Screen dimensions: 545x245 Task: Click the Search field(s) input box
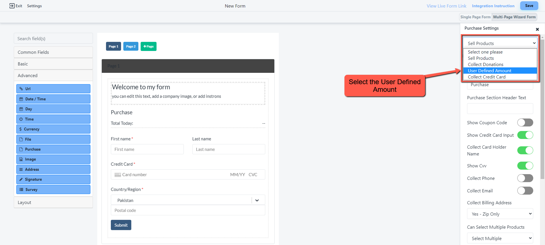click(53, 38)
